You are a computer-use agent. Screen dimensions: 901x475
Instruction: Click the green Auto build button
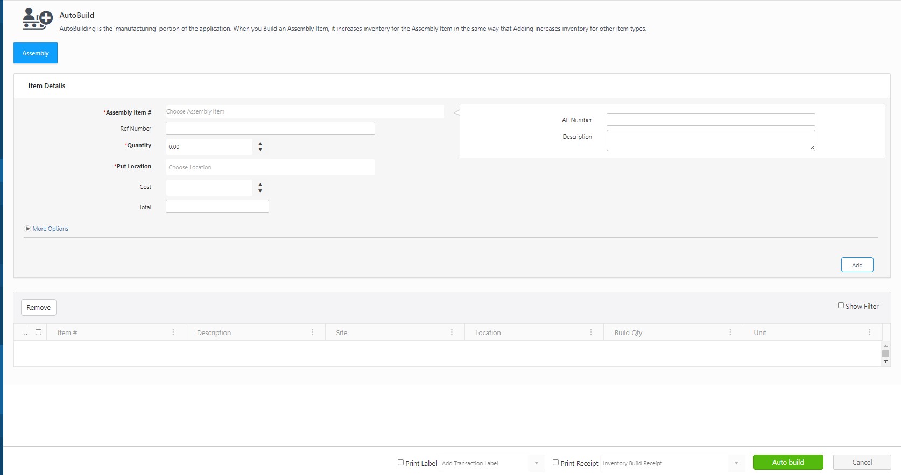(x=788, y=462)
